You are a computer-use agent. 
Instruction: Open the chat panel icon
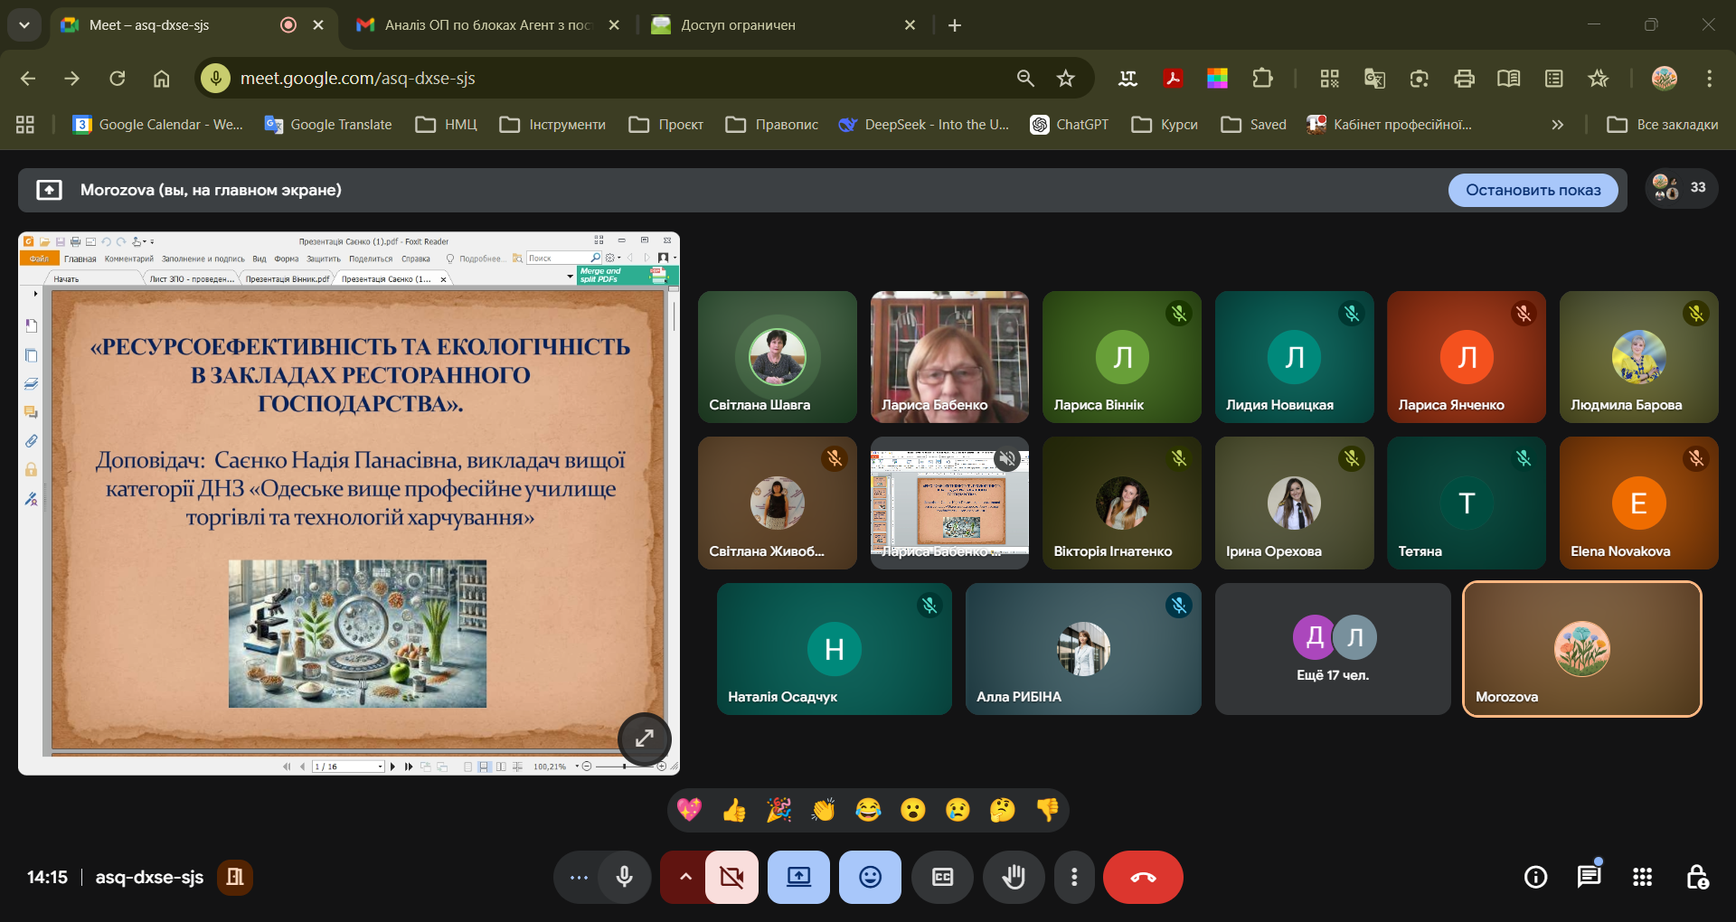click(x=1589, y=877)
